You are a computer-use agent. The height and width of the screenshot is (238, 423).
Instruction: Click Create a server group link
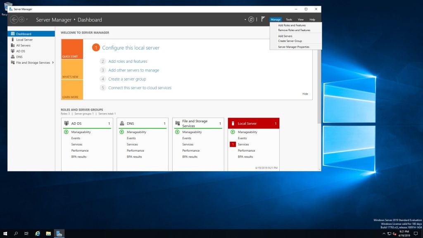tap(127, 79)
